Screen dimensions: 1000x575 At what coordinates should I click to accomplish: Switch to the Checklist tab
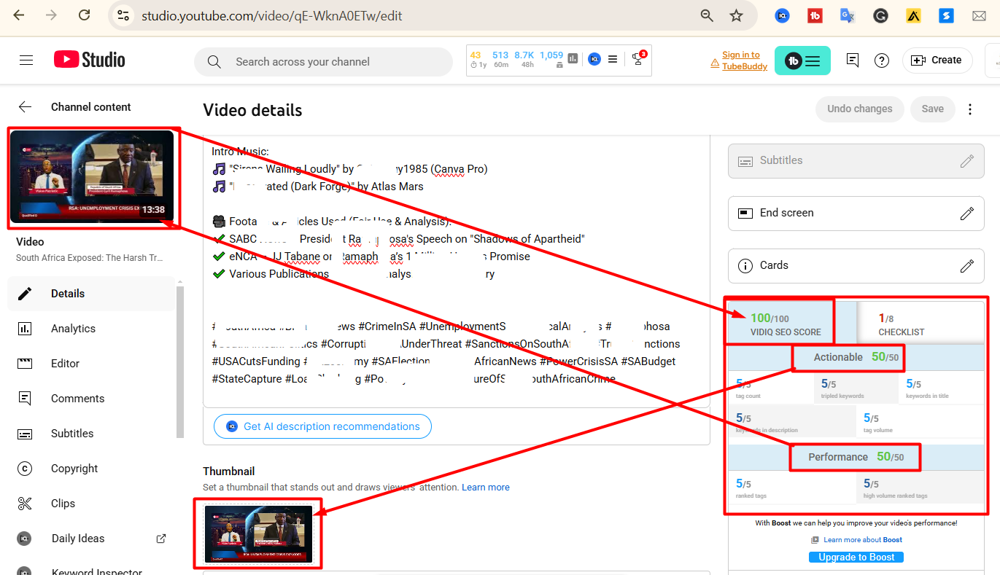[901, 324]
